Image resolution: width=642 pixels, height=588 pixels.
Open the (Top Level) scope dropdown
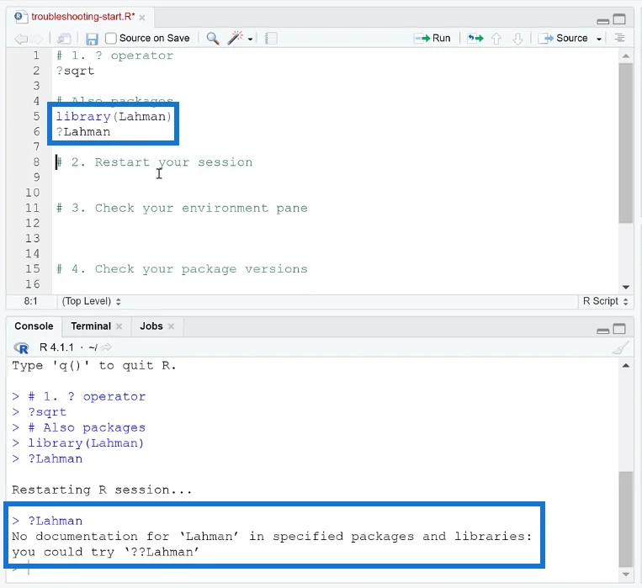(x=92, y=301)
